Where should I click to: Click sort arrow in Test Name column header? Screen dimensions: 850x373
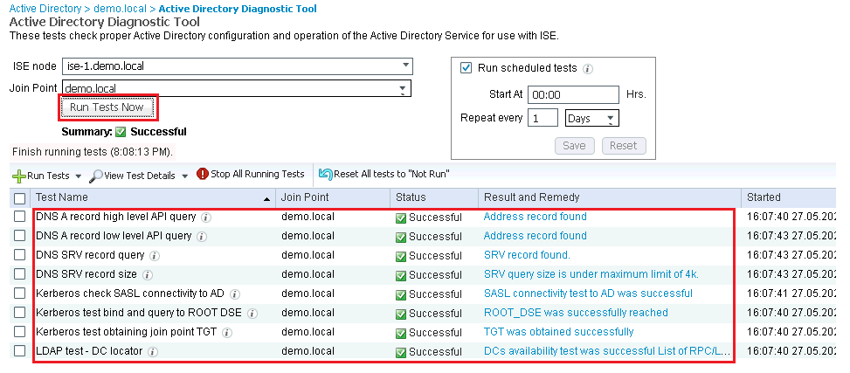pos(266,199)
